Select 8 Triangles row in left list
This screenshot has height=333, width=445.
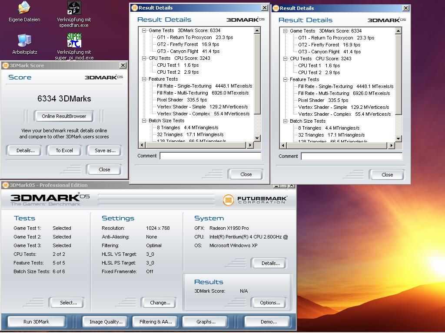click(x=187, y=128)
